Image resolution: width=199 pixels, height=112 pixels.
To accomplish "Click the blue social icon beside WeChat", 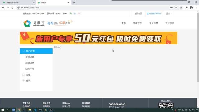I will coord(75,14).
